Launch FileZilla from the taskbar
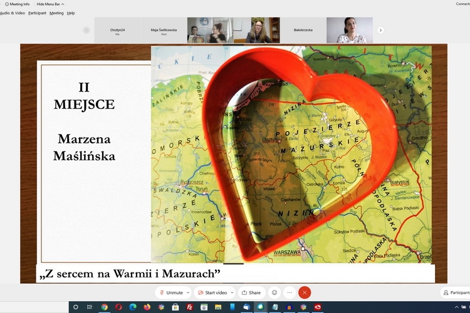This screenshot has height=313, width=470. pos(189,307)
